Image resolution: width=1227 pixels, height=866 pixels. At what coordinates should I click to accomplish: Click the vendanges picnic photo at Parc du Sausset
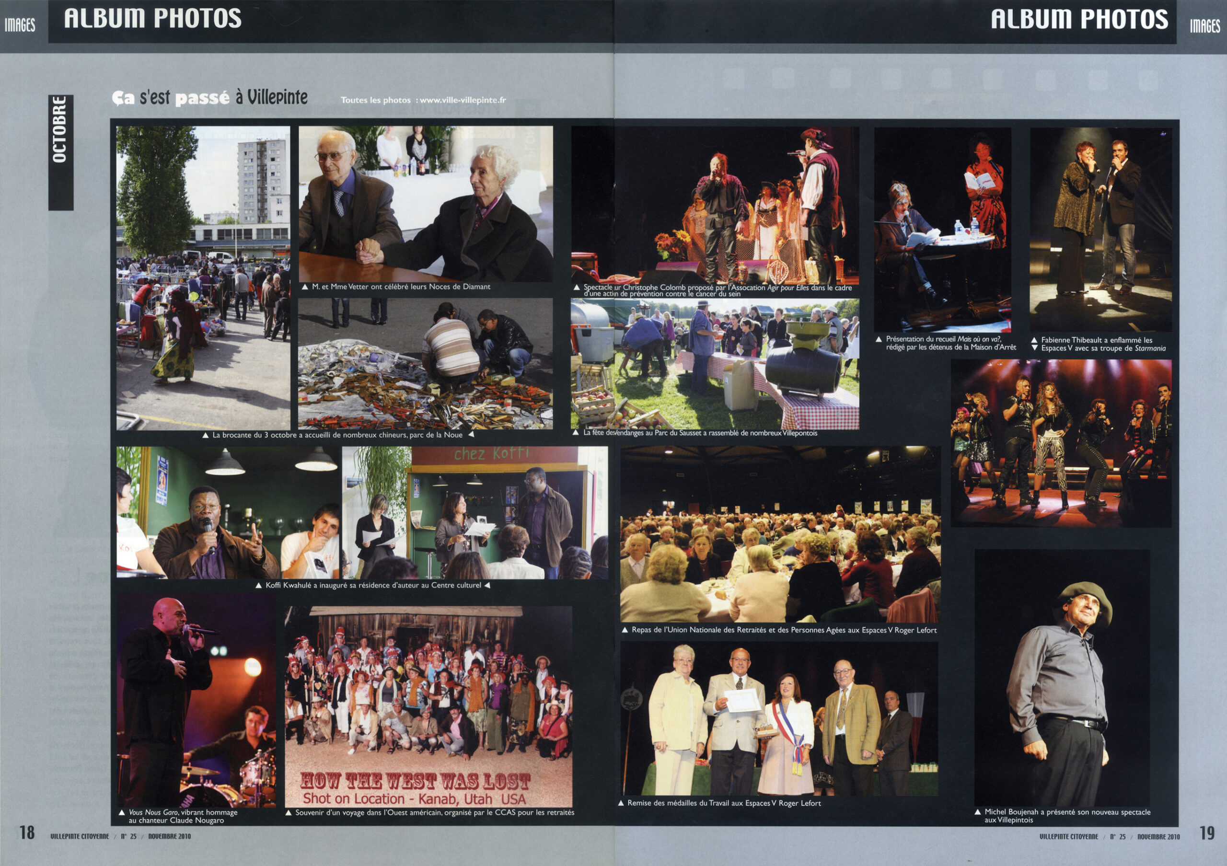[715, 364]
